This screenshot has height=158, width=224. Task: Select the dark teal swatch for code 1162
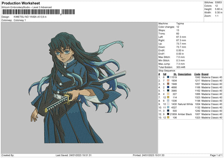(168, 91)
